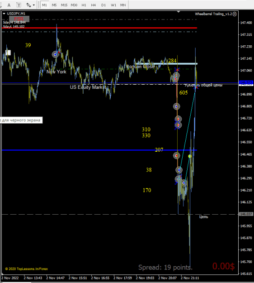Click the '2 Nov 17:59' time axis label
The width and height of the screenshot is (254, 283).
122,278
